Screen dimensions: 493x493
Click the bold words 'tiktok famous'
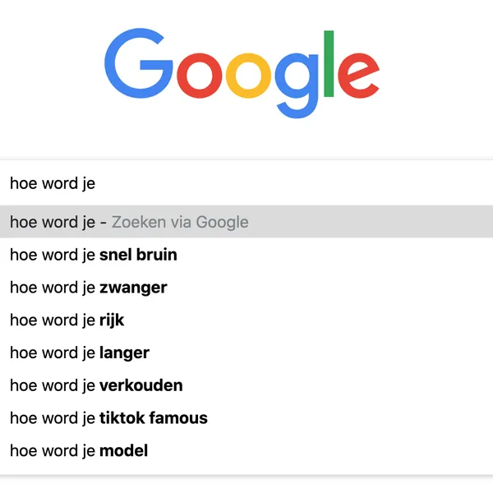coord(154,418)
